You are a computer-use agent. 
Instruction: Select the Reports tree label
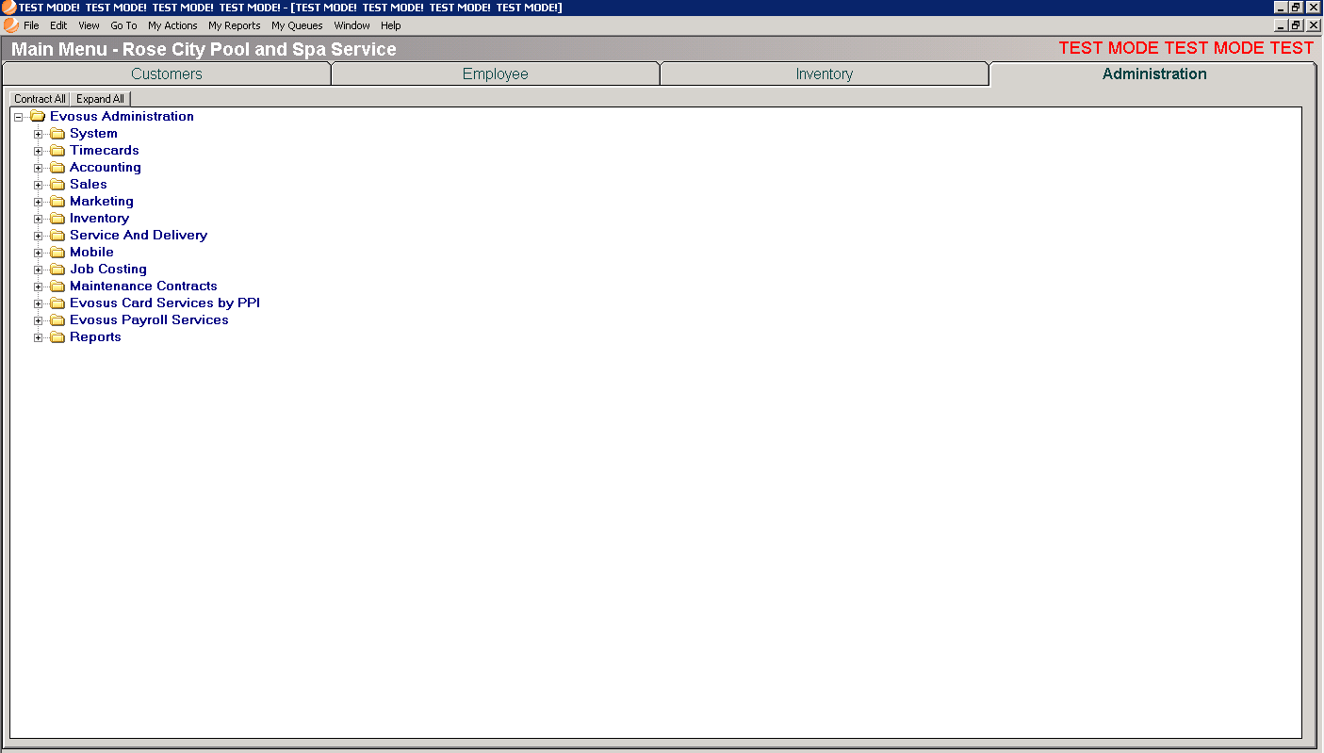click(x=95, y=337)
